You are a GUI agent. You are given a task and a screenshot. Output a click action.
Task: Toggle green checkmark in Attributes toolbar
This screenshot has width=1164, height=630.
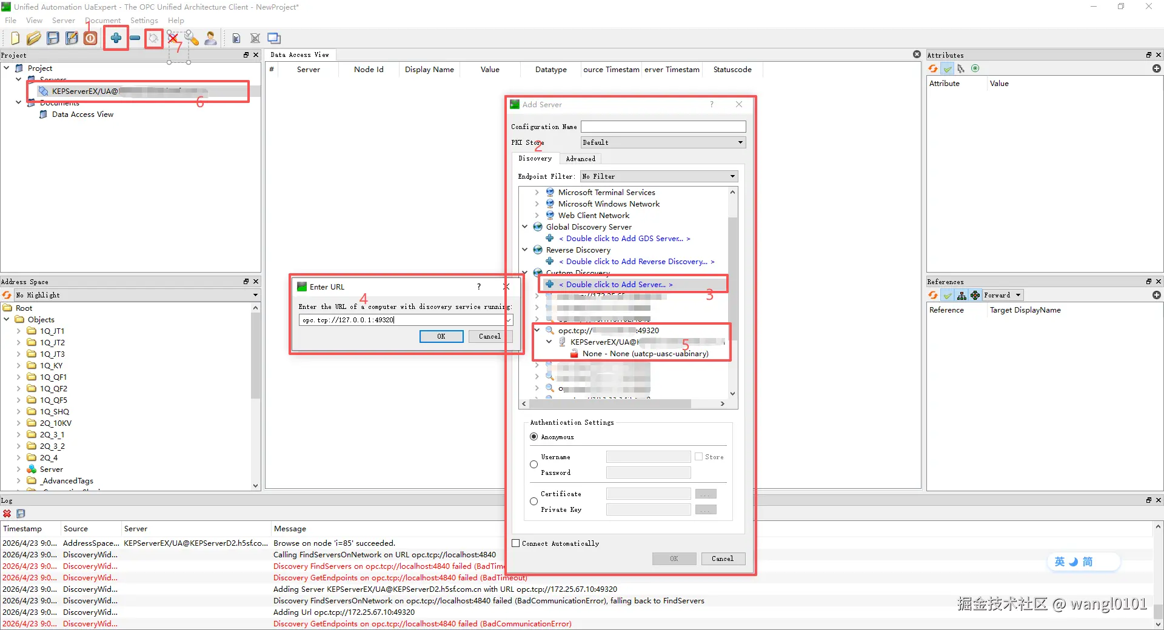click(x=947, y=68)
